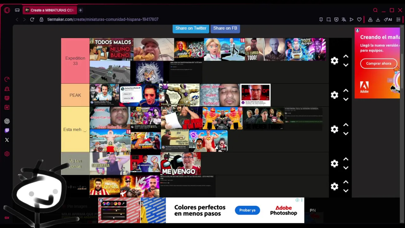Viewport: 405px width, 228px height.
Task: Open the player send arrow icon
Action: pos(352,19)
